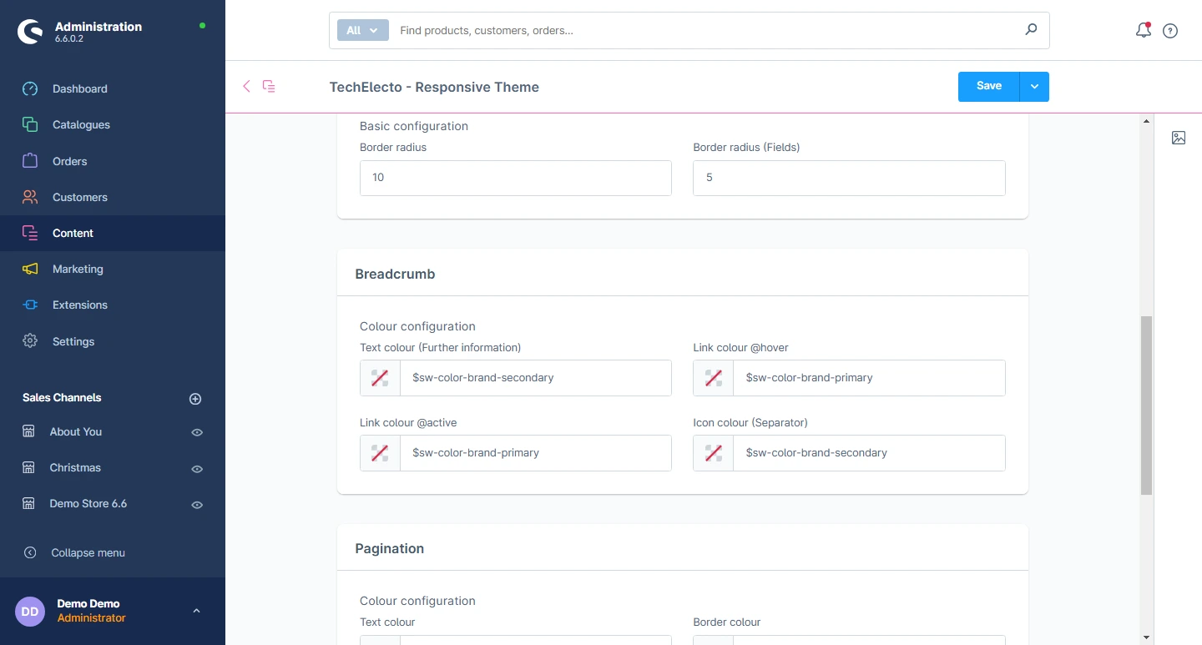The image size is (1202, 645).
Task: Toggle visibility eye for About You channel
Action: click(x=197, y=432)
